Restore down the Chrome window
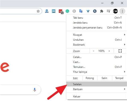127x101 pixels. 112,3
